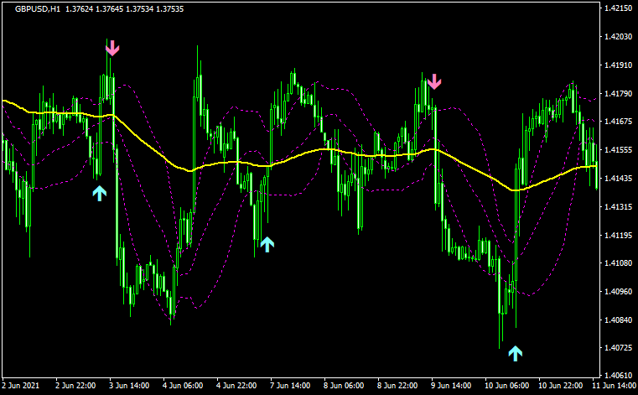638x395 pixels.
Task: Select the 1.41790 price level on axis
Action: [618, 94]
